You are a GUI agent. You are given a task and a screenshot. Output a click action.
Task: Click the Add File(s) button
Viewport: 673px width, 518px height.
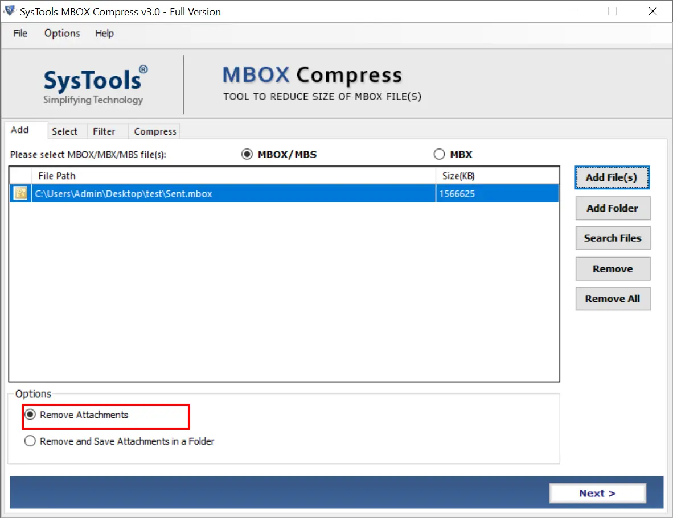coord(612,177)
